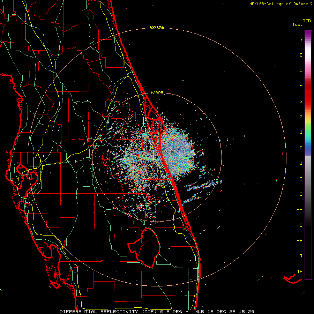Click the -6 value on color scale
This screenshot has height=314, width=314.
tap(300, 241)
